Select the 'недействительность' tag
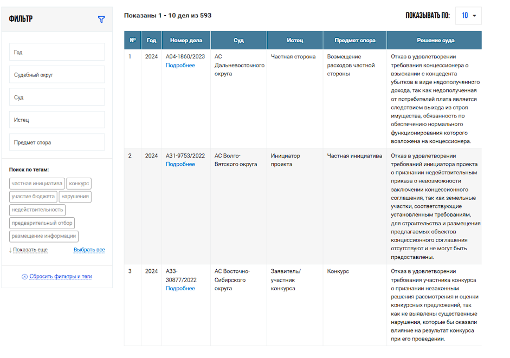Viewport: 510px width, 358px height. (x=37, y=210)
